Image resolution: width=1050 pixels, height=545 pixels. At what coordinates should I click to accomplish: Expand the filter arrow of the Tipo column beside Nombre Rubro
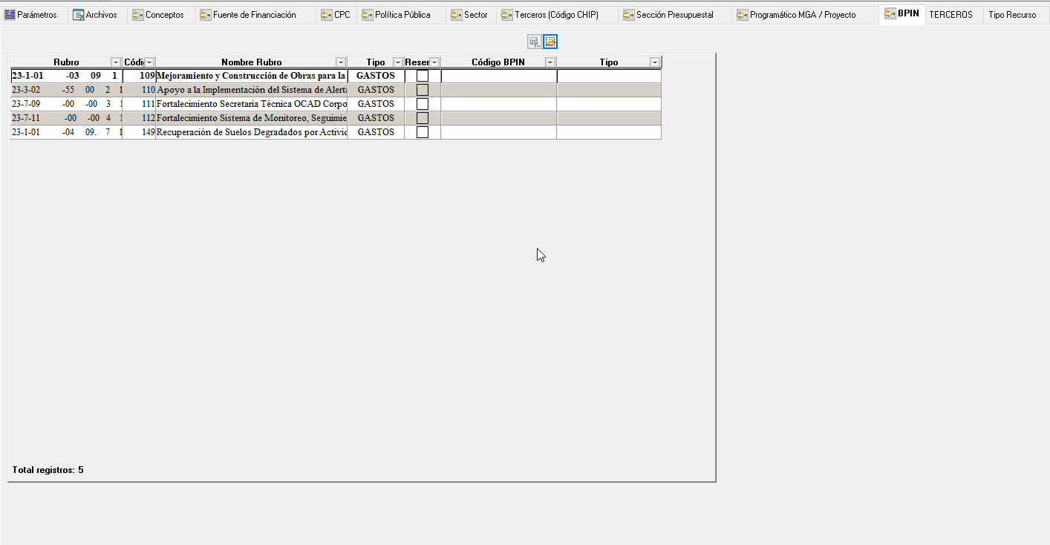(x=398, y=62)
